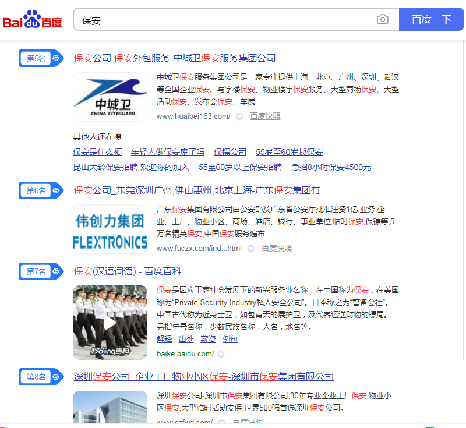Open the 薪资 section link
The width and height of the screenshot is (466, 428).
(x=208, y=339)
